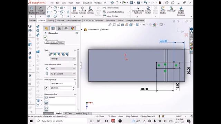Click Repair Sketch

pyautogui.click(x=148, y=10)
